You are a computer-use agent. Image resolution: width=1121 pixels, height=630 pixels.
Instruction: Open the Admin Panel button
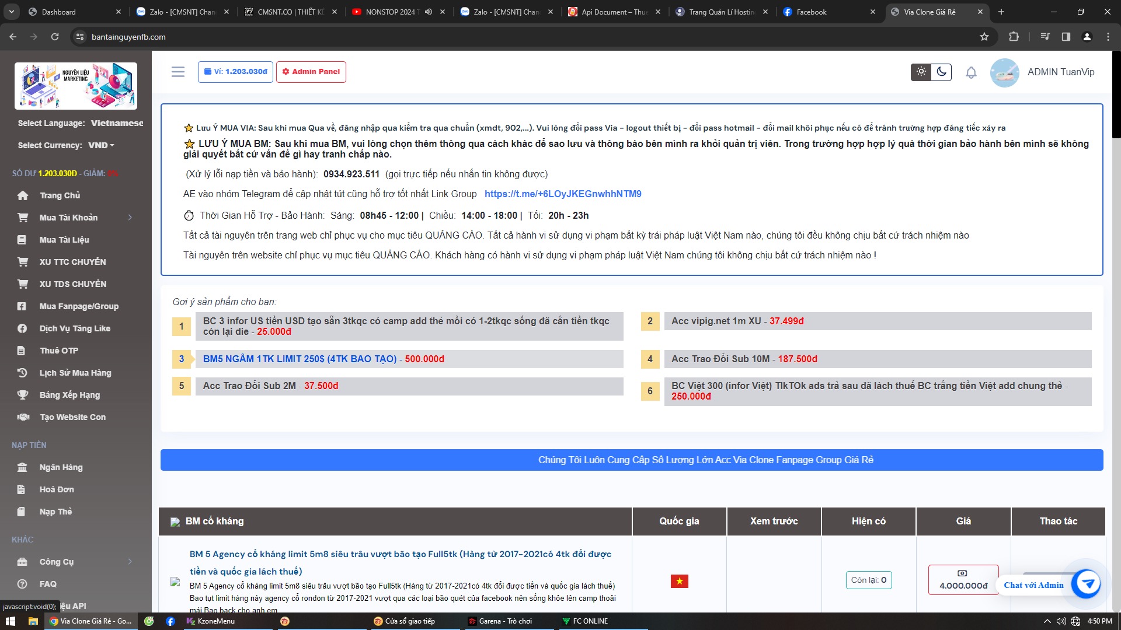click(311, 72)
